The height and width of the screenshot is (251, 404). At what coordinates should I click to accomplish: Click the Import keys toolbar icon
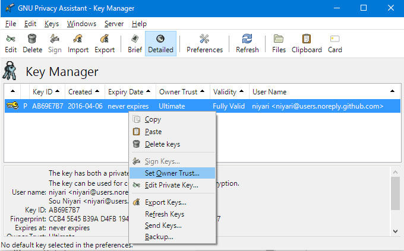point(78,39)
